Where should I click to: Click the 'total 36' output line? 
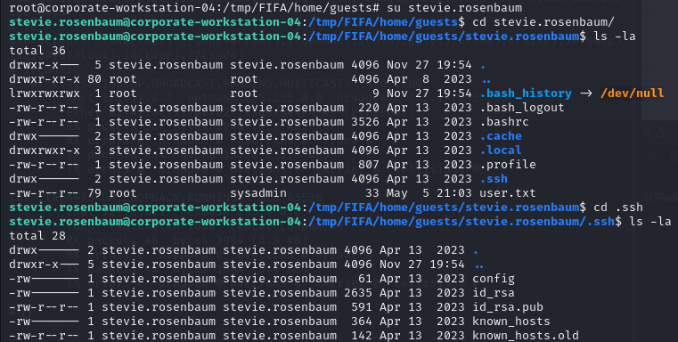click(x=37, y=51)
